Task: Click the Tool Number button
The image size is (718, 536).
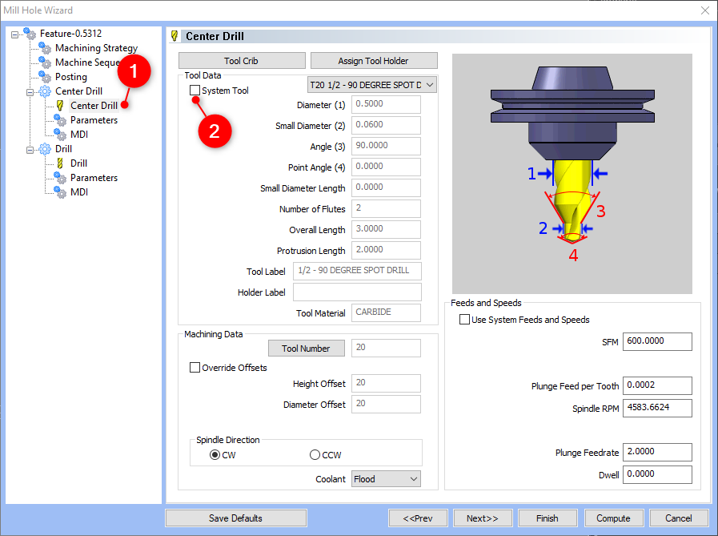Action: pos(306,348)
